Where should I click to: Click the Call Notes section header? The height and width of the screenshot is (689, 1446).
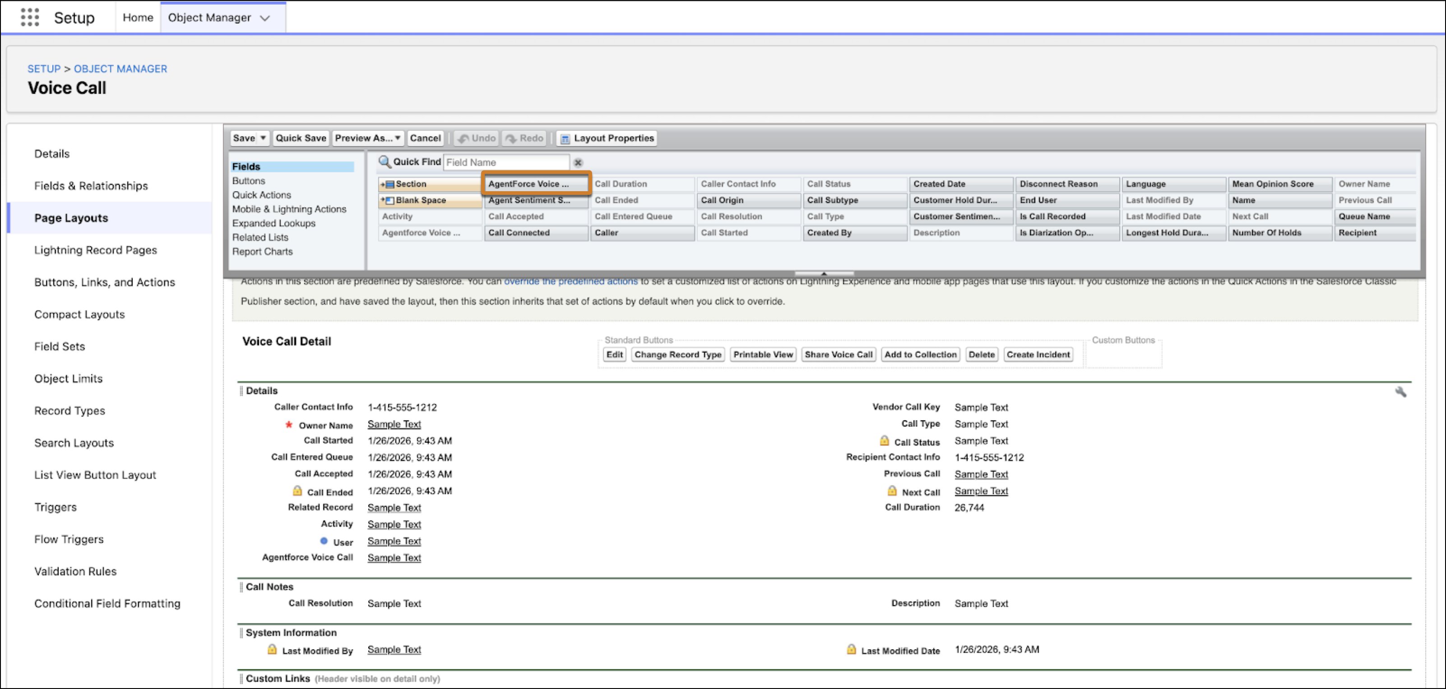(269, 587)
